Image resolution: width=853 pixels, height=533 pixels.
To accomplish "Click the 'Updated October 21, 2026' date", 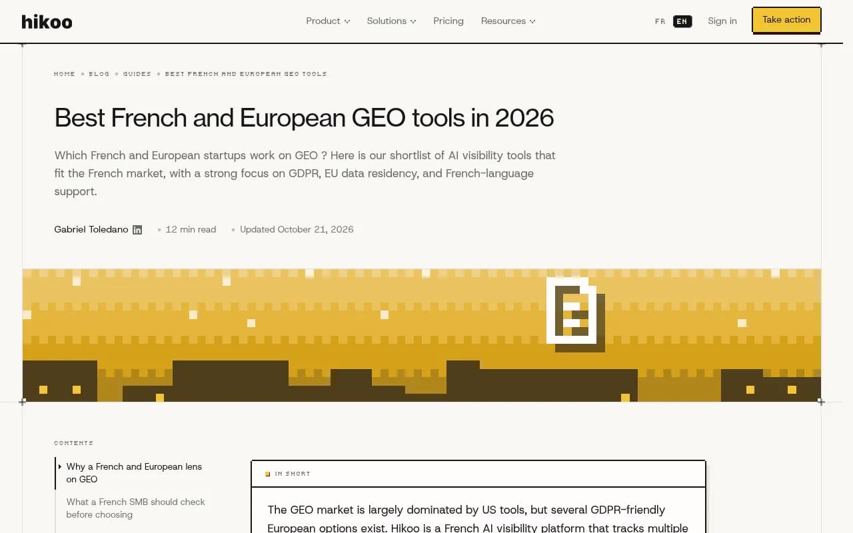I will pos(297,229).
